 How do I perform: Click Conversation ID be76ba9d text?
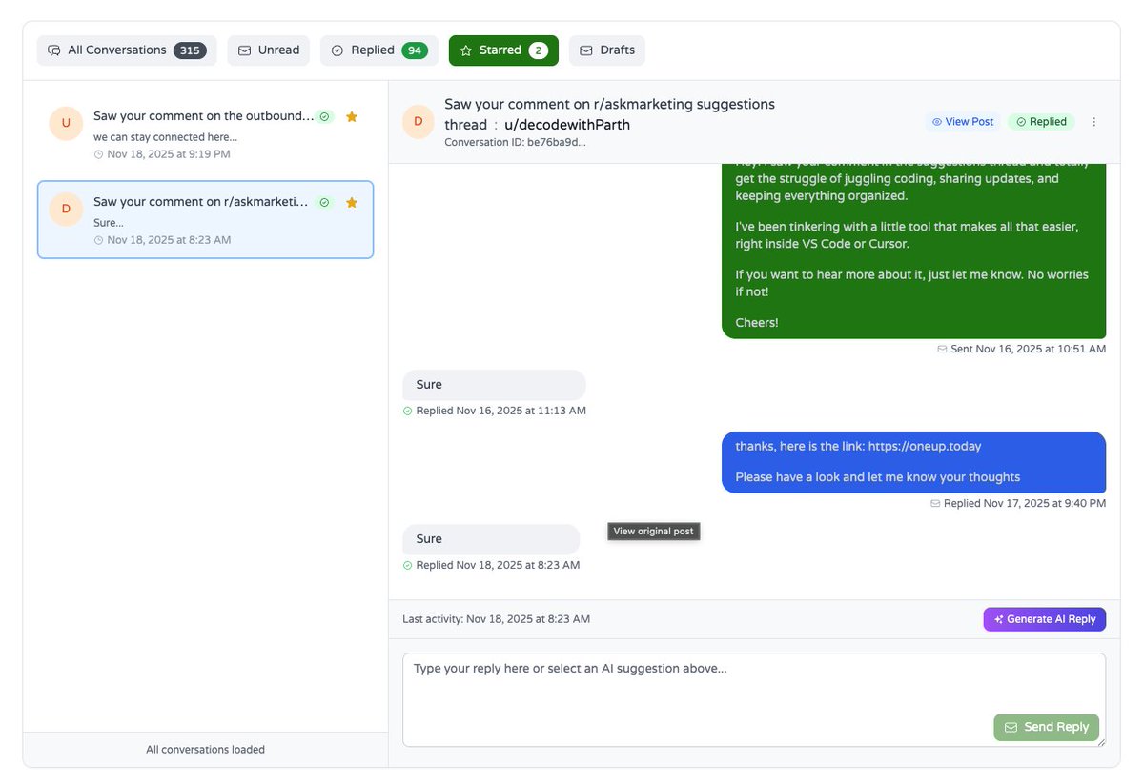(x=516, y=142)
